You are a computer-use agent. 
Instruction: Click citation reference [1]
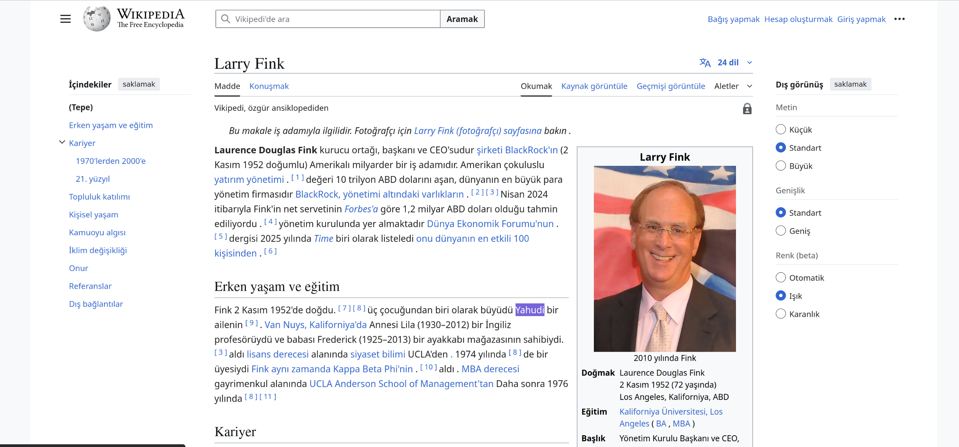point(298,177)
